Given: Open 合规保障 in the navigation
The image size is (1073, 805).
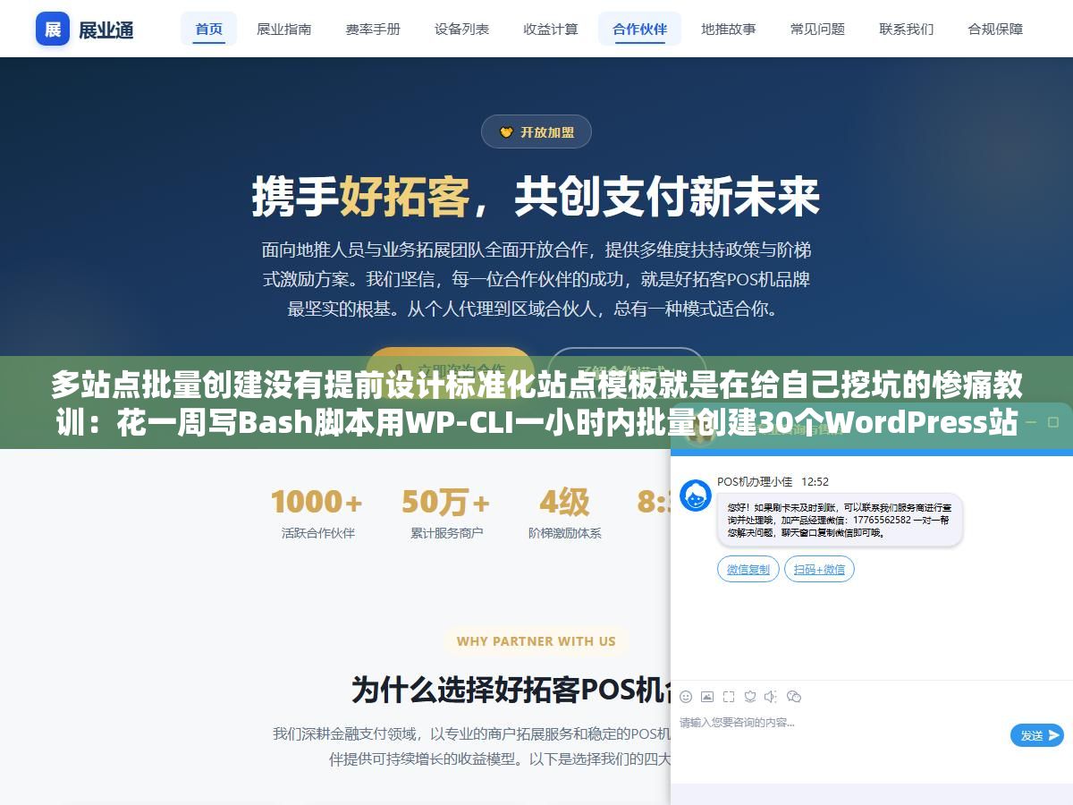Looking at the screenshot, I should 995,29.
